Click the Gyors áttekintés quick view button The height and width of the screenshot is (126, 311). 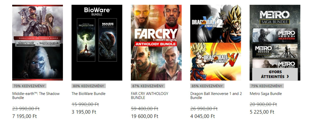(275, 74)
